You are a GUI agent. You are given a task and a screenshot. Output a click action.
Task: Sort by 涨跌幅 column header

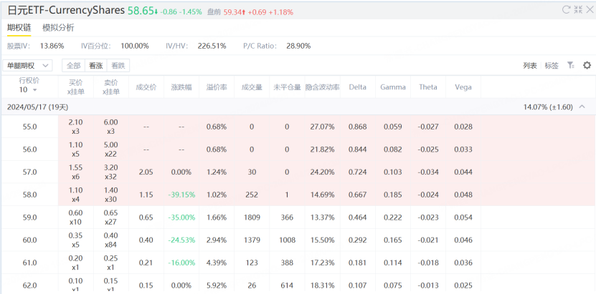point(181,87)
